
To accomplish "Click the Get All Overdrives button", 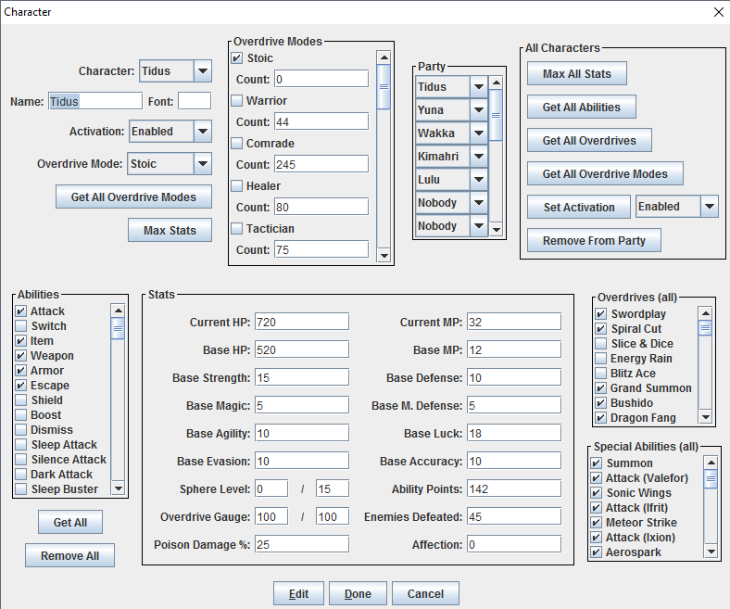I will coord(589,140).
